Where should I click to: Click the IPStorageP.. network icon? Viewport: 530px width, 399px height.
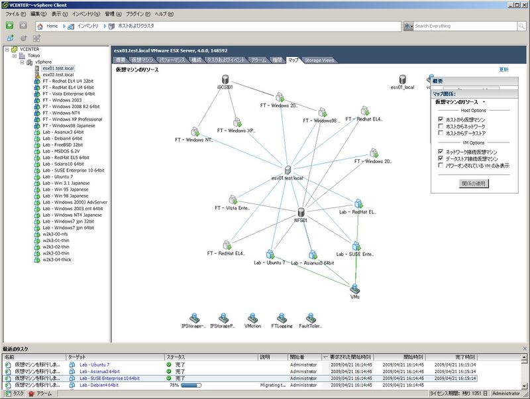click(223, 318)
